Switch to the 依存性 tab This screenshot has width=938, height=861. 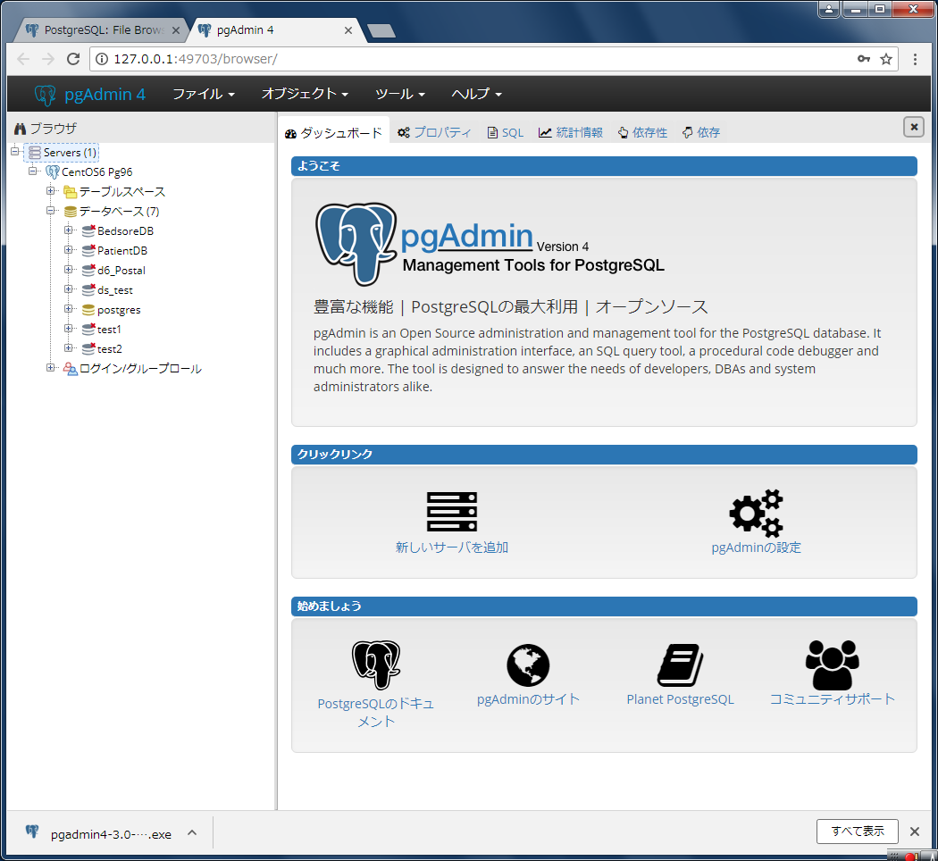[x=643, y=132]
